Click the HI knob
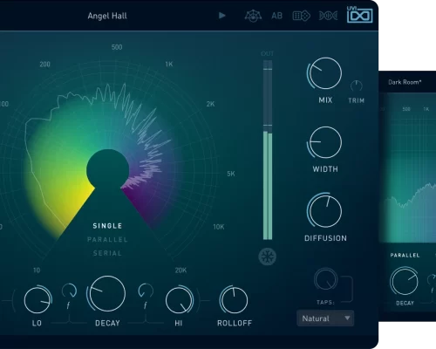The height and width of the screenshot is (349, 436). pos(180,300)
